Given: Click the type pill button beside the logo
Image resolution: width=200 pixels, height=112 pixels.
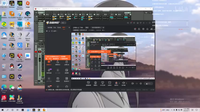Looking at the screenshot, I should click(x=63, y=23).
